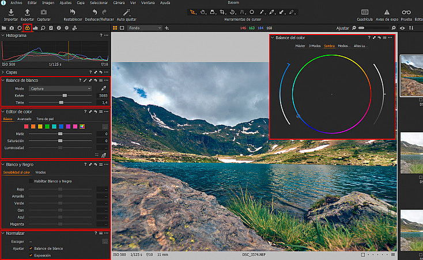Viewport: 423px width, 260px height.
Task: Select the circle spot removal tool
Action: pyautogui.click(x=252, y=12)
